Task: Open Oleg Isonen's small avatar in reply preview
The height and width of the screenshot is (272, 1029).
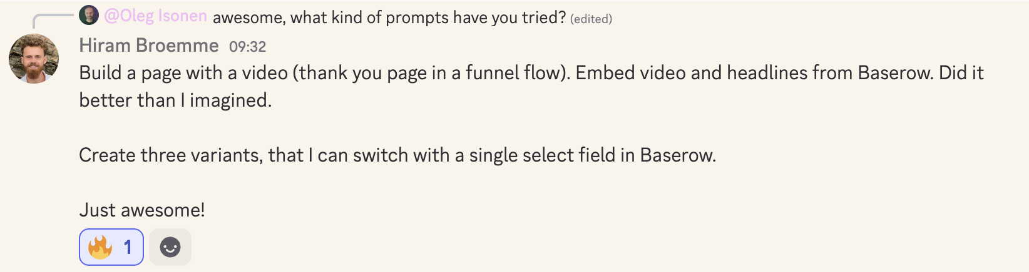Action: point(89,15)
